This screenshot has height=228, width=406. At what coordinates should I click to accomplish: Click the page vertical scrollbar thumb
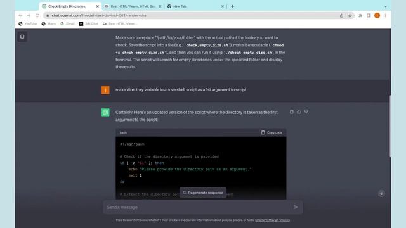coord(390,126)
